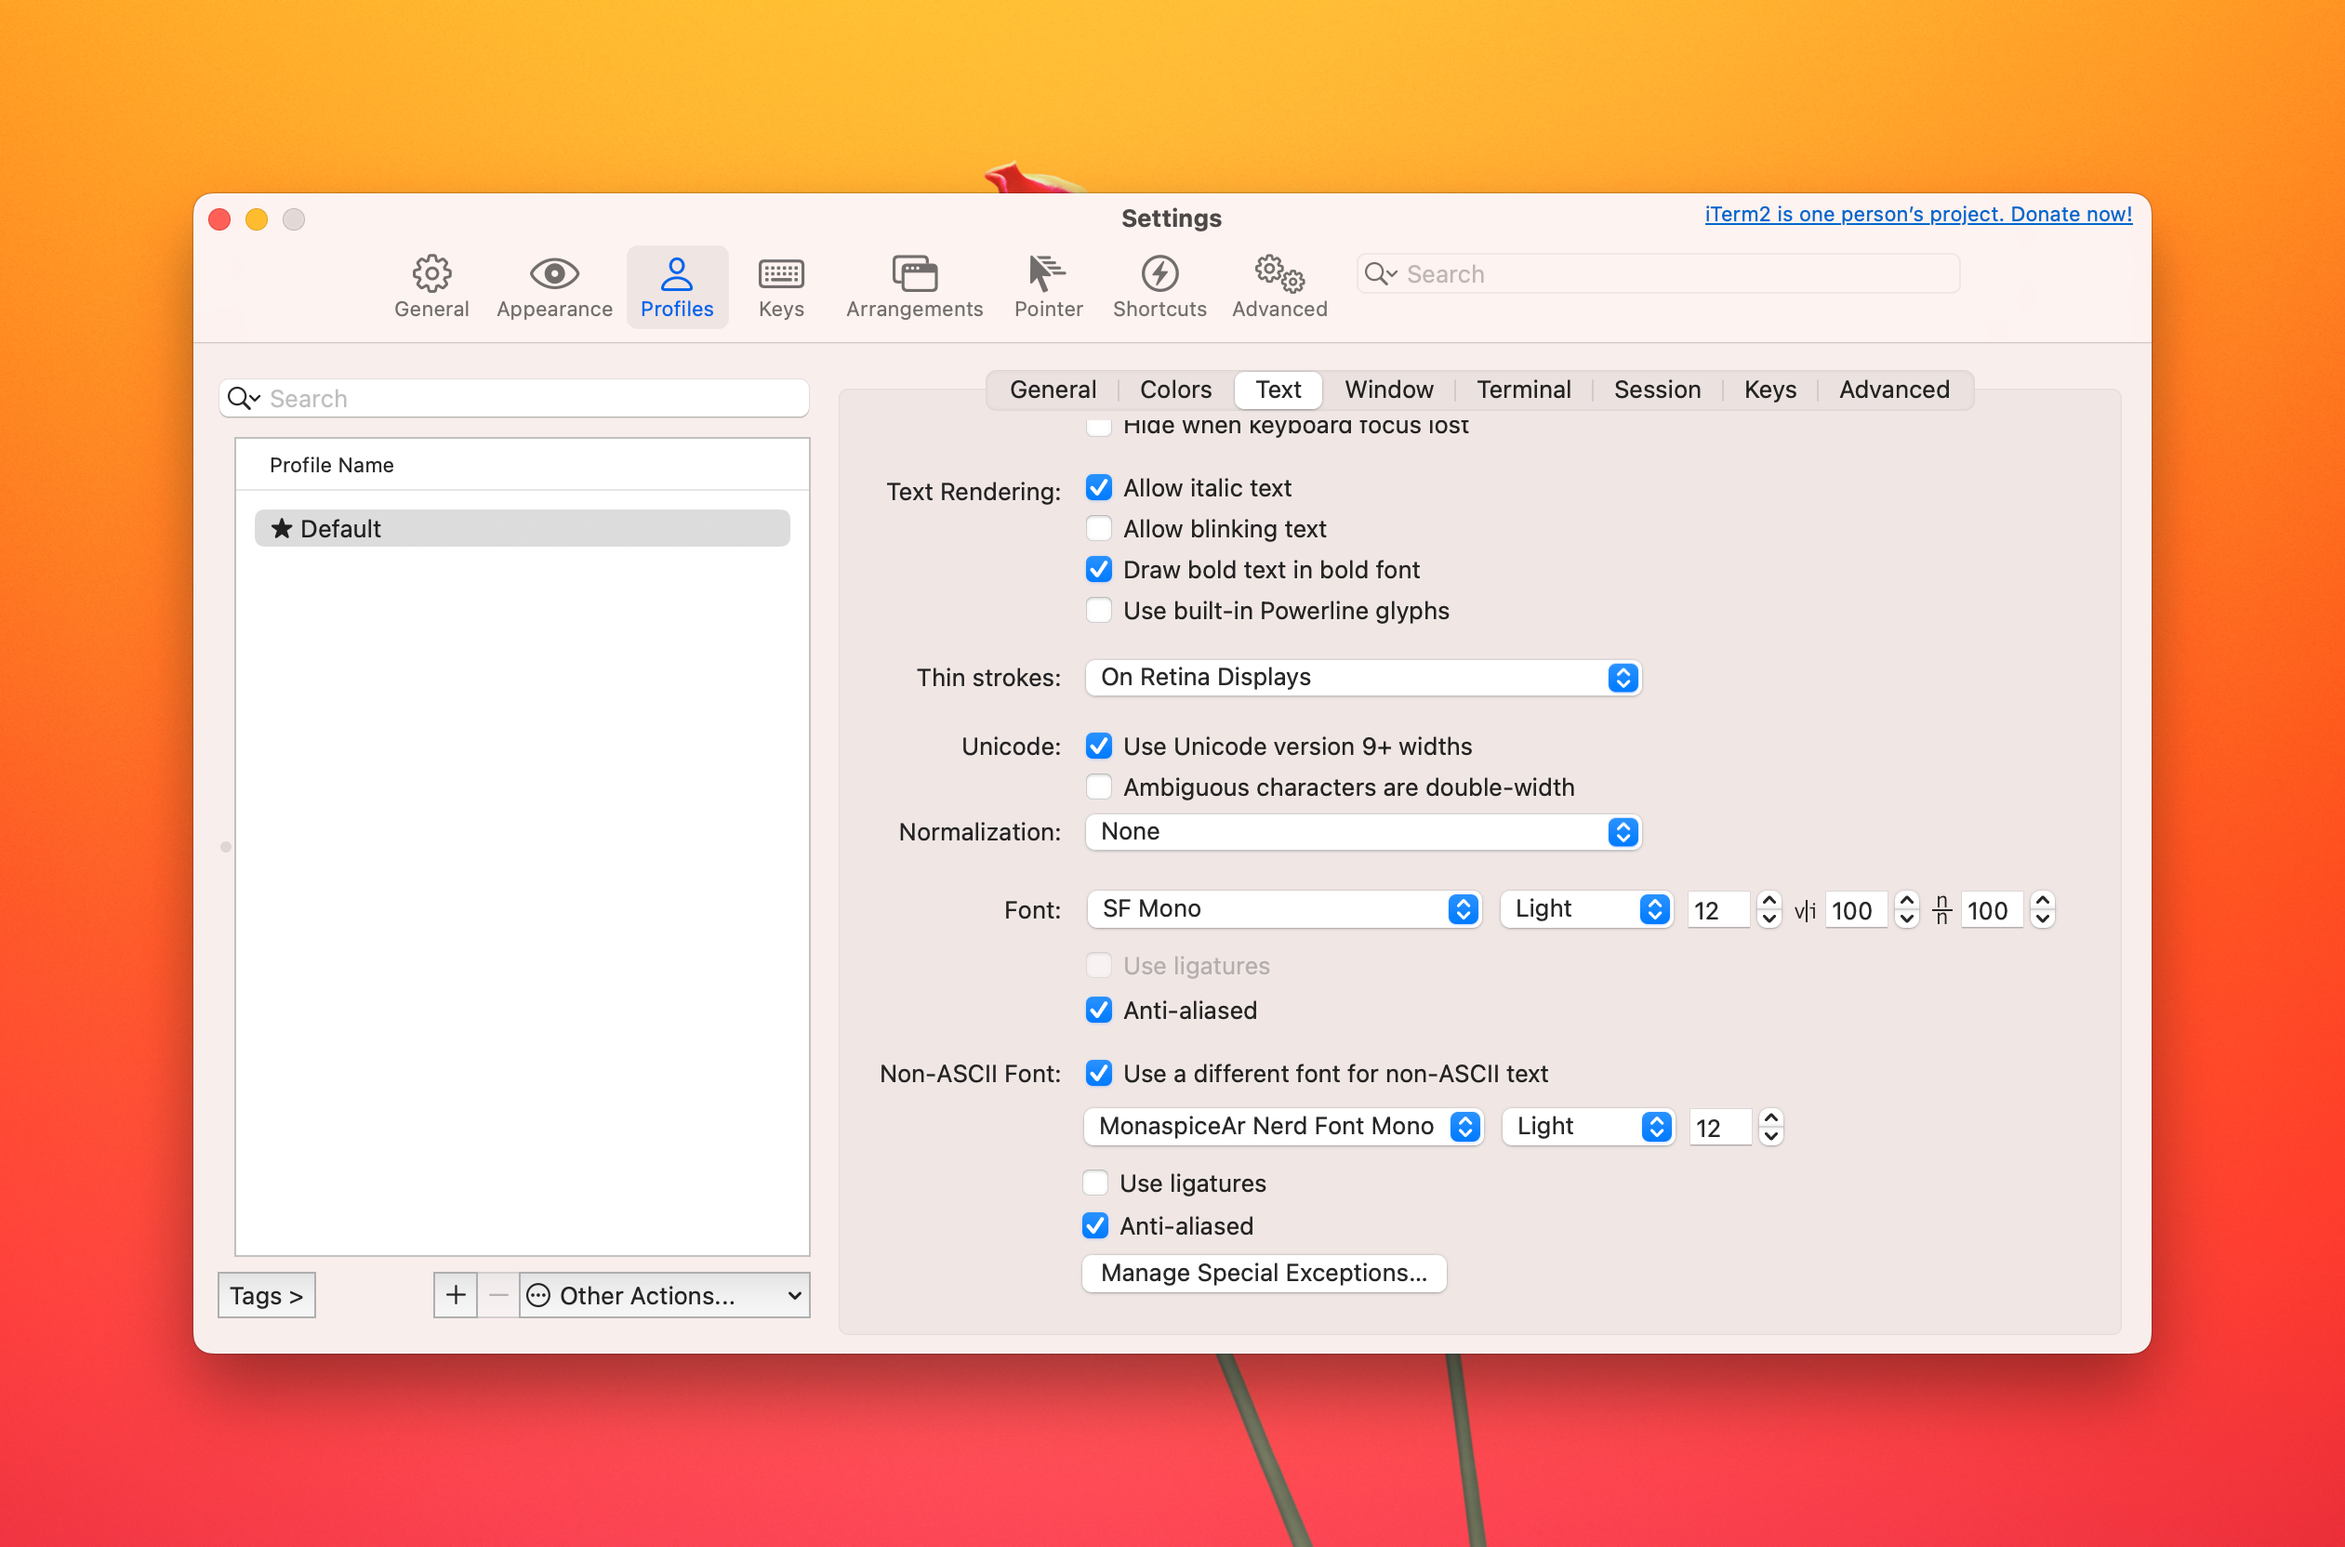Click Manage Special Exceptions button
Screen dimensions: 2345x1547
pos(1264,1273)
